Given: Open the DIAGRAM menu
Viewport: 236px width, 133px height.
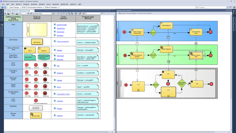Looking at the screenshot, I should (x=34, y=4).
